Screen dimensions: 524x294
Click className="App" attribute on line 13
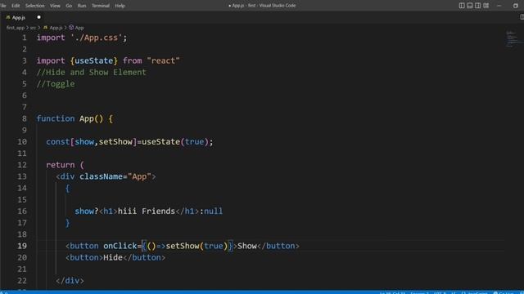pyautogui.click(x=115, y=176)
